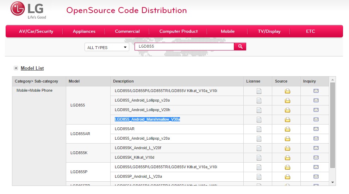
Task: Click the magnifier search button
Action: (x=240, y=47)
